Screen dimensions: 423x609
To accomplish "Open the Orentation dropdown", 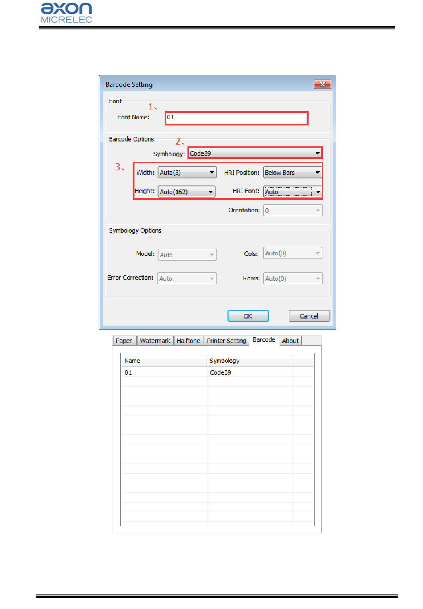I will (293, 210).
